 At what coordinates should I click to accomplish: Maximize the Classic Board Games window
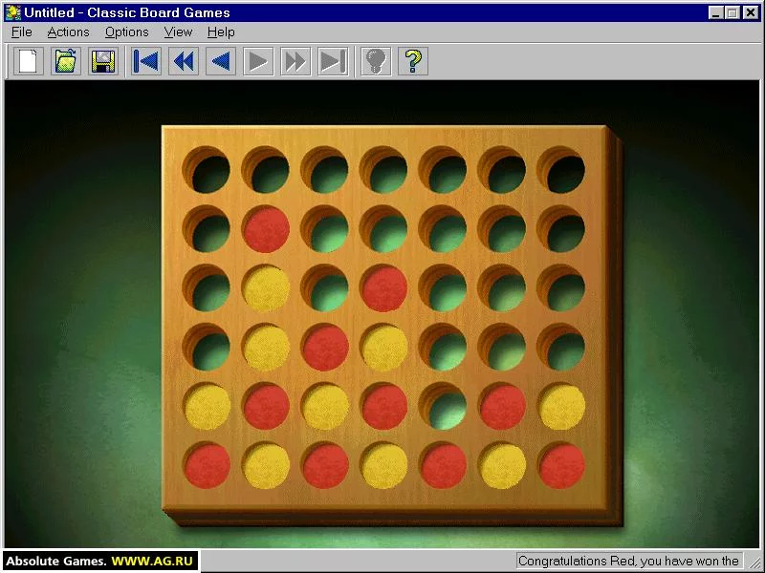tap(732, 12)
